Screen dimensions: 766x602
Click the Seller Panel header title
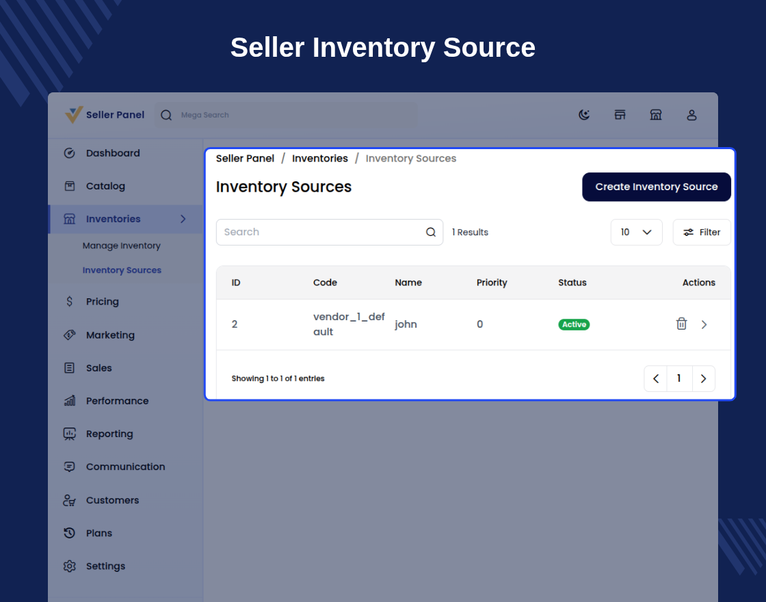point(116,115)
